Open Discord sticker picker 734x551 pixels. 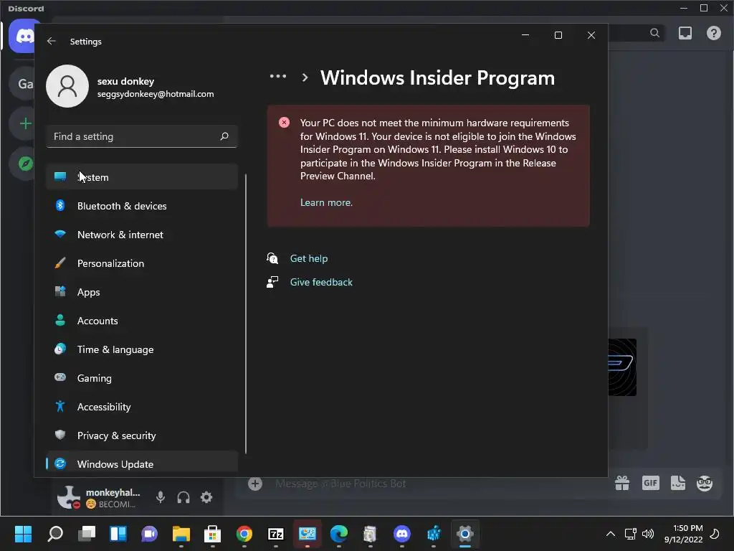point(678,483)
